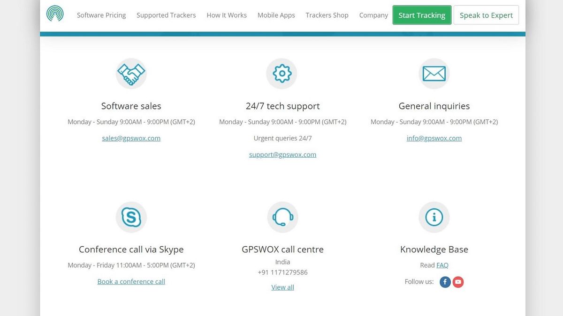This screenshot has width=563, height=316.
Task: Click Software sales hours text
Action: click(131, 122)
